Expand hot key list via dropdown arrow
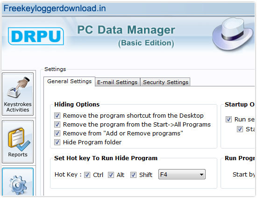257x198 pixels. click(201, 175)
